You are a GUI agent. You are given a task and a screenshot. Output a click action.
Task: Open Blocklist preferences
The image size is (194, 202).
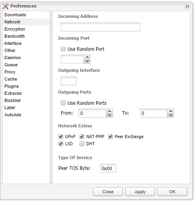tap(26, 100)
